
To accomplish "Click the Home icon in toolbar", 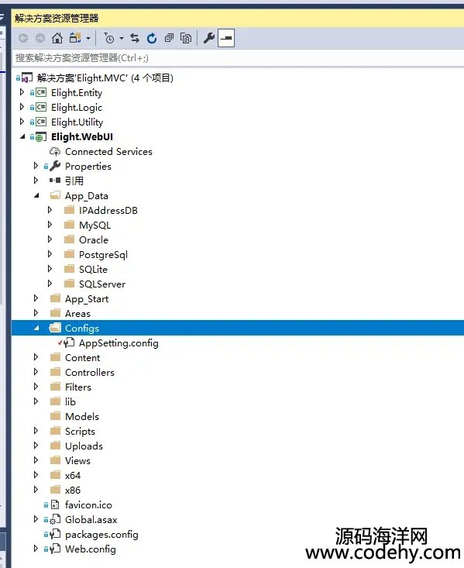I will pyautogui.click(x=57, y=38).
